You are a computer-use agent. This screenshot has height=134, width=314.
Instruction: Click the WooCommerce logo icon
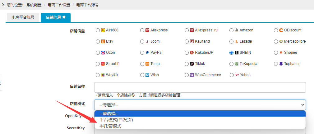pyautogui.click(x=192, y=75)
